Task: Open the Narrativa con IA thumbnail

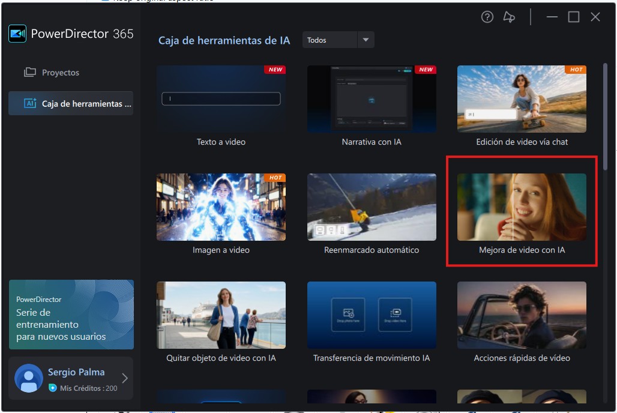Action: tap(372, 99)
